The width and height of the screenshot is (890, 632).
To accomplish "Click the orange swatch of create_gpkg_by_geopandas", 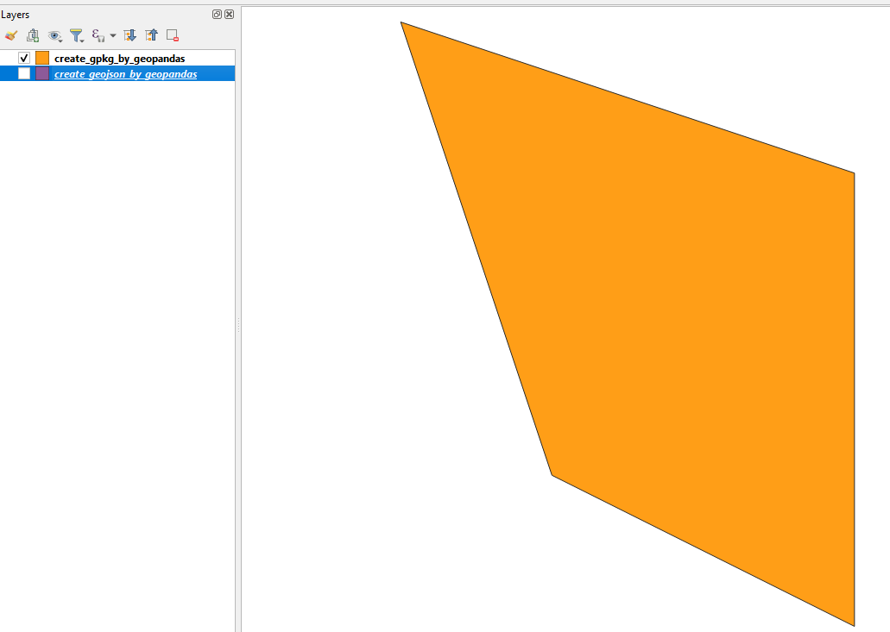I will pyautogui.click(x=42, y=58).
